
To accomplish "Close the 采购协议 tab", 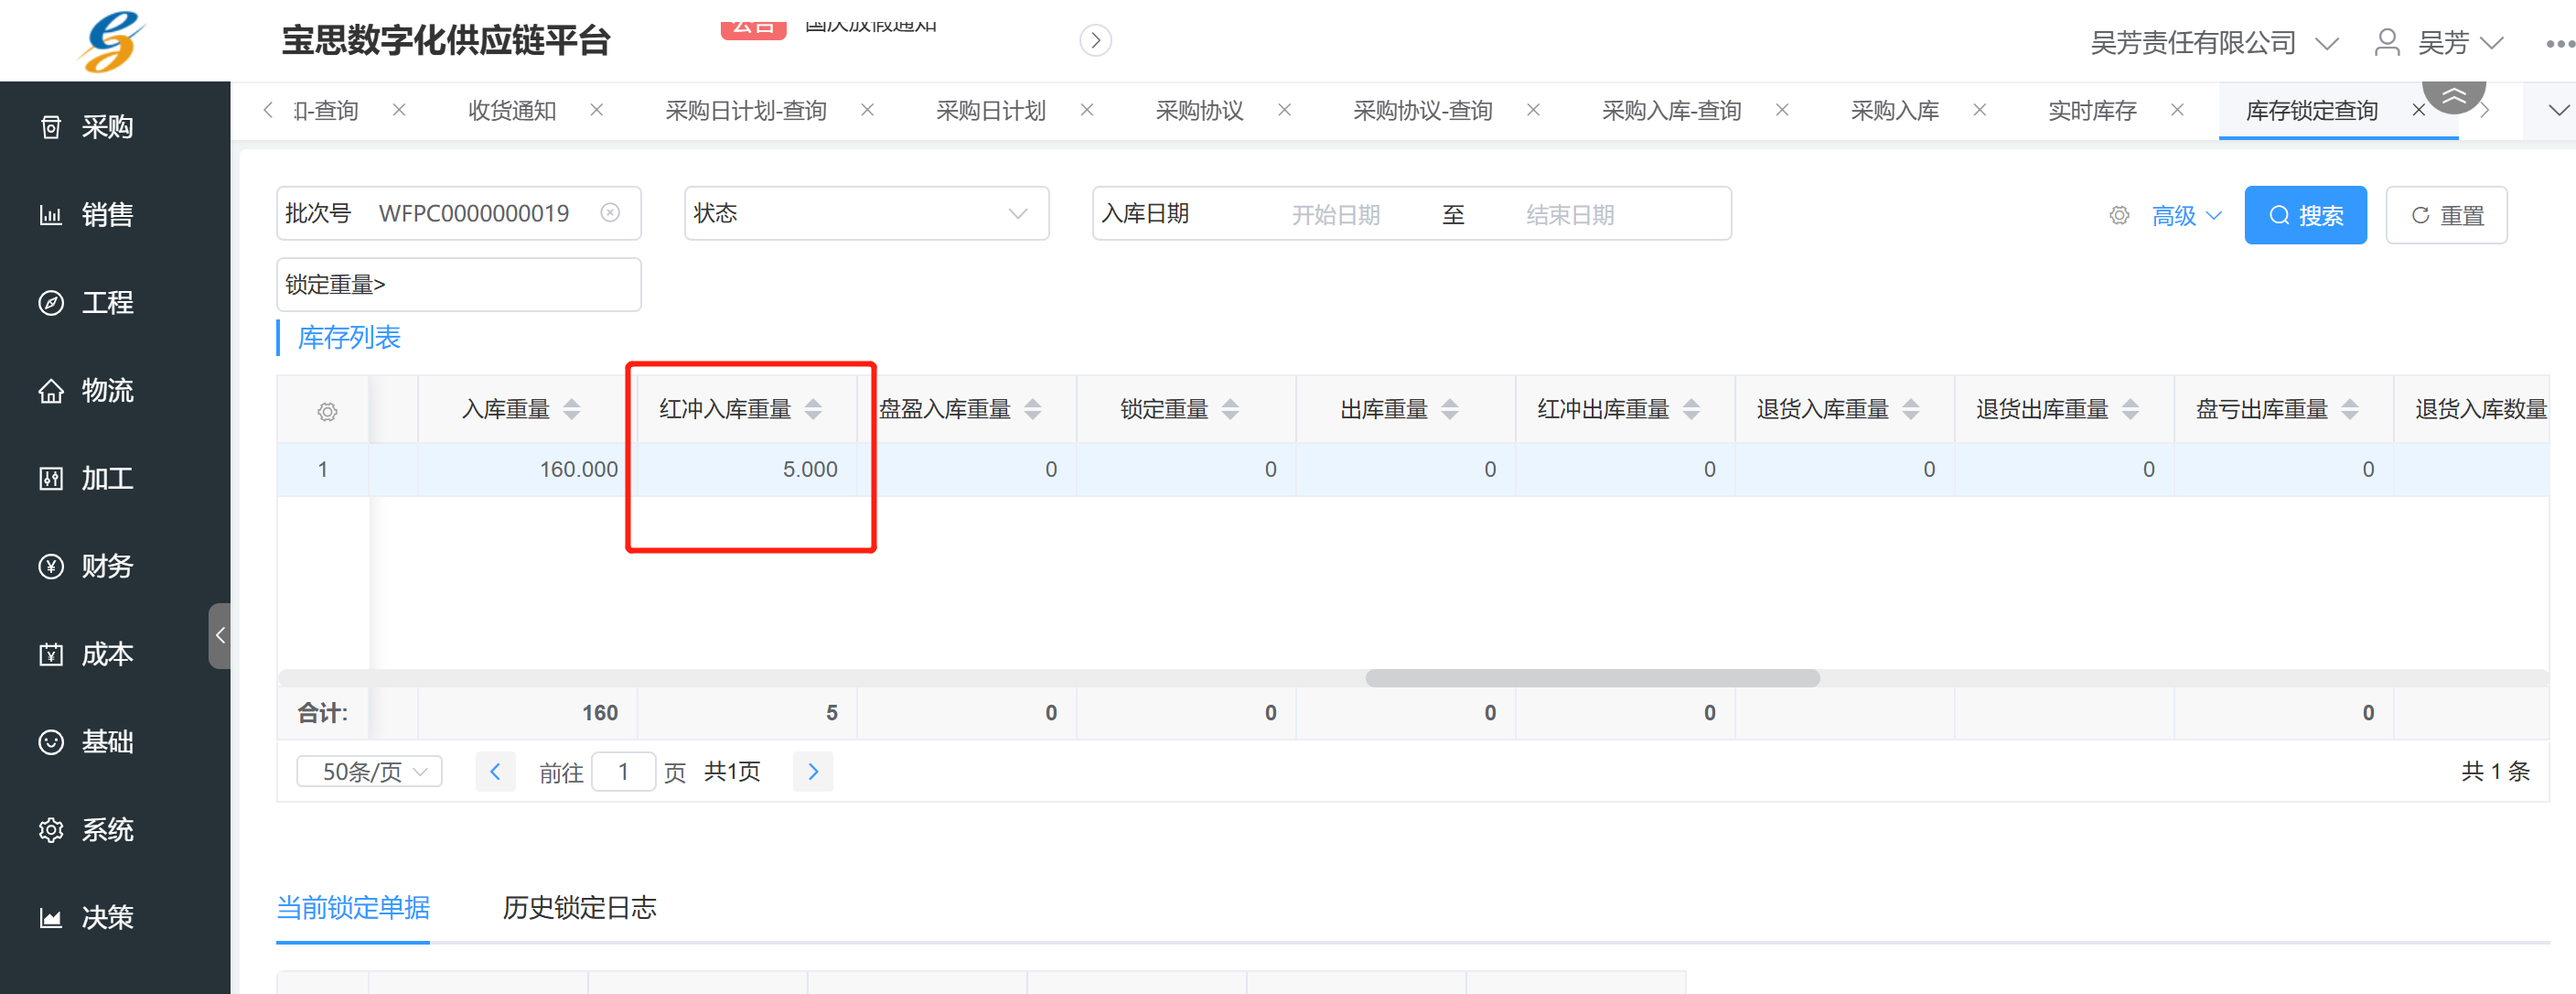I will coord(1285,110).
